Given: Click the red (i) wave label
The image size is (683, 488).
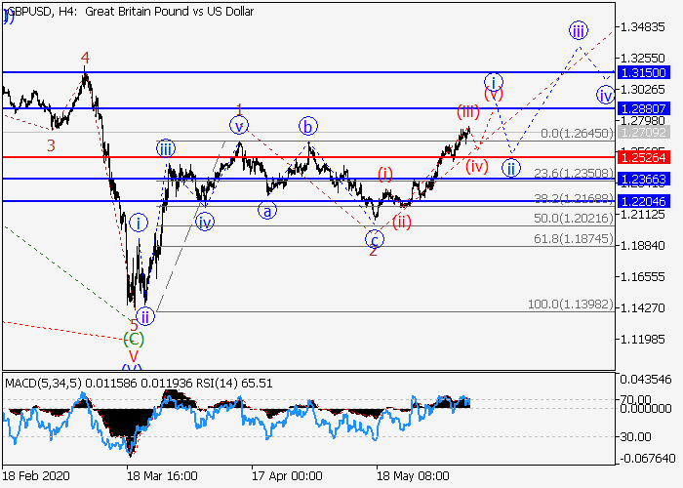Looking at the screenshot, I should [x=386, y=174].
